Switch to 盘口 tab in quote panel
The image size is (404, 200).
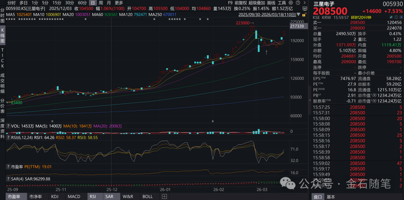tap(318, 197)
